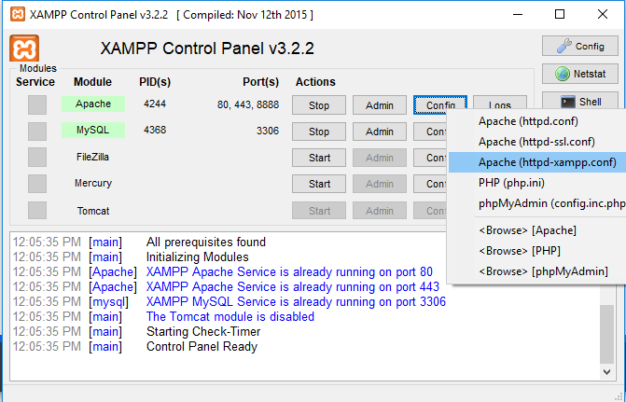View Apache Logs button

(x=500, y=103)
